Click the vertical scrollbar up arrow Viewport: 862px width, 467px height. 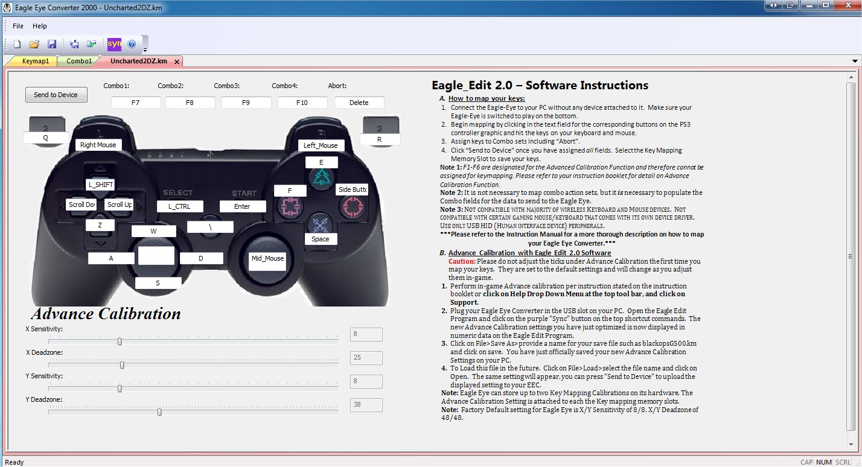tap(851, 77)
